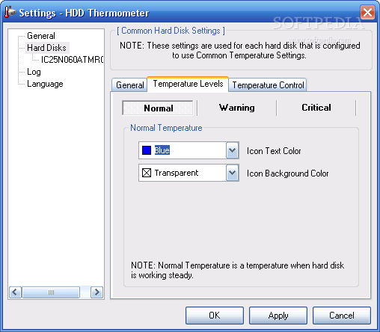Click the Transparent combo box text
This screenshot has width=380, height=332.
[x=177, y=173]
